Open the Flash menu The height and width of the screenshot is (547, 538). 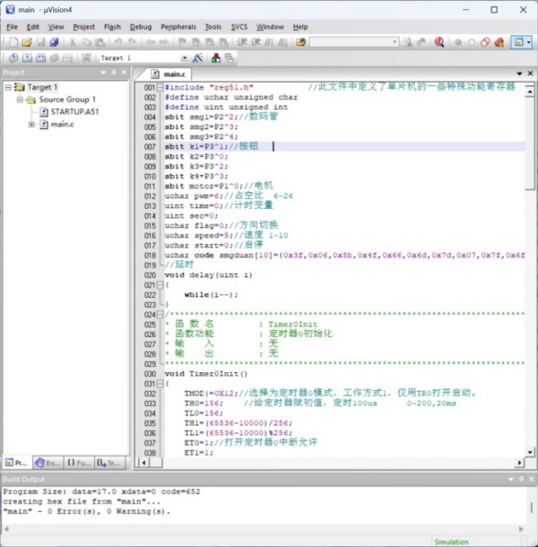pos(112,27)
